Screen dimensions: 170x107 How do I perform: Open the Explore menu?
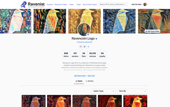(x=50, y=4)
